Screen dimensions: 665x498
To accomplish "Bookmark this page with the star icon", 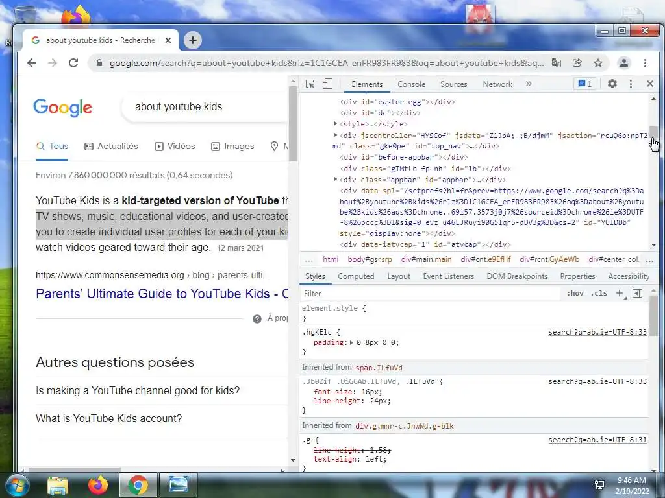I will (598, 63).
